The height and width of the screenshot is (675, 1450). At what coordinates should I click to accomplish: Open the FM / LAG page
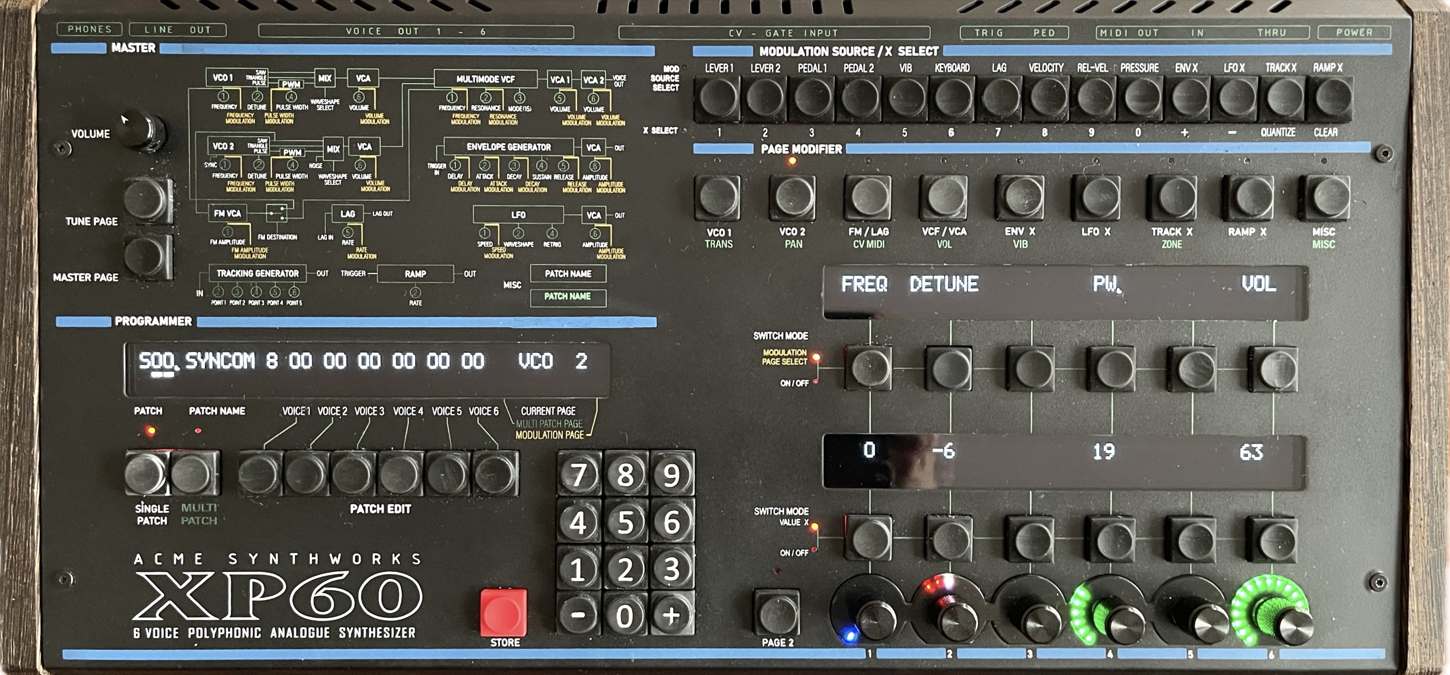pyautogui.click(x=868, y=197)
